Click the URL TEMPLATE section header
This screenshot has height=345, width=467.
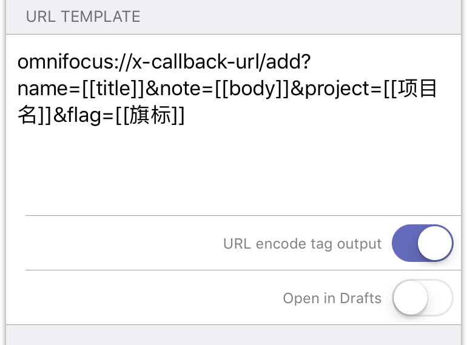83,16
